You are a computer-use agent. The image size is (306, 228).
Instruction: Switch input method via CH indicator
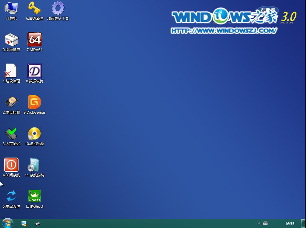click(258, 223)
